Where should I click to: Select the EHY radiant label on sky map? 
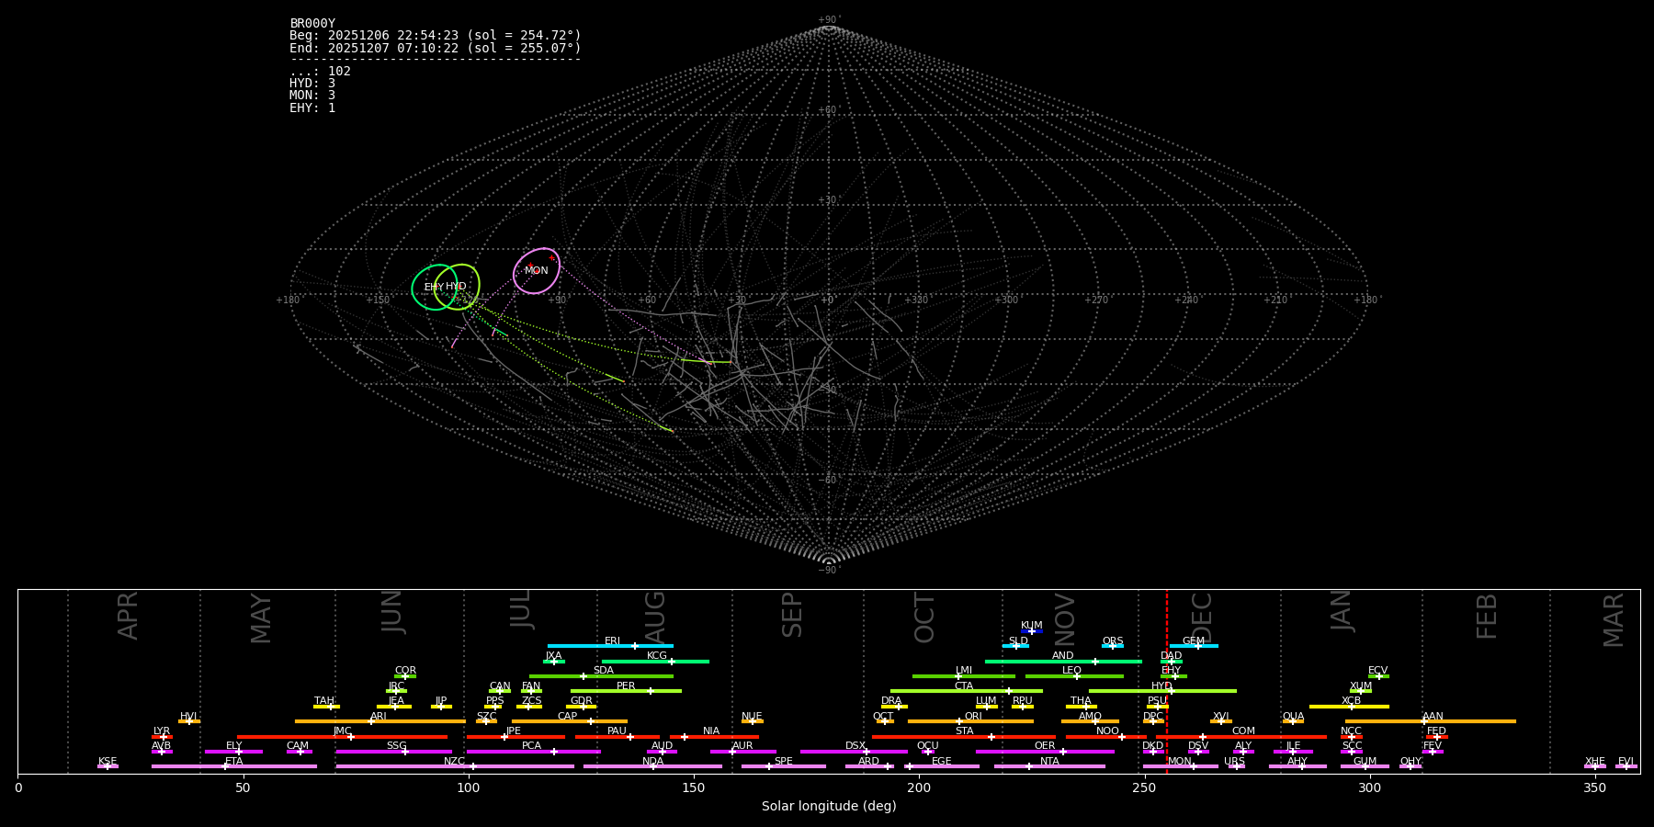coord(434,288)
